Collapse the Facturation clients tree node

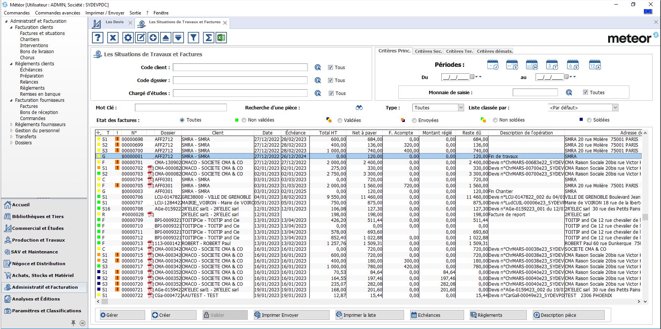pos(11,27)
